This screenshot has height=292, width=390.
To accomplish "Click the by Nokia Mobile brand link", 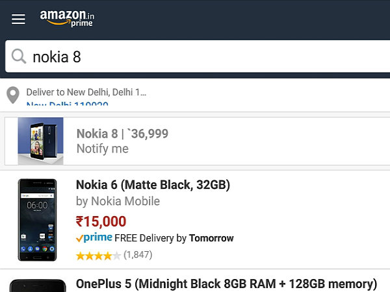I will pyautogui.click(x=118, y=201).
